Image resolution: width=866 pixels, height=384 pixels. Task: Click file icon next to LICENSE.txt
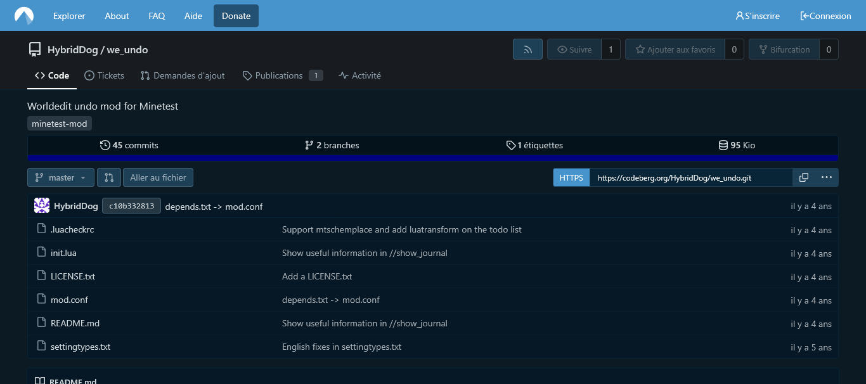coord(42,276)
